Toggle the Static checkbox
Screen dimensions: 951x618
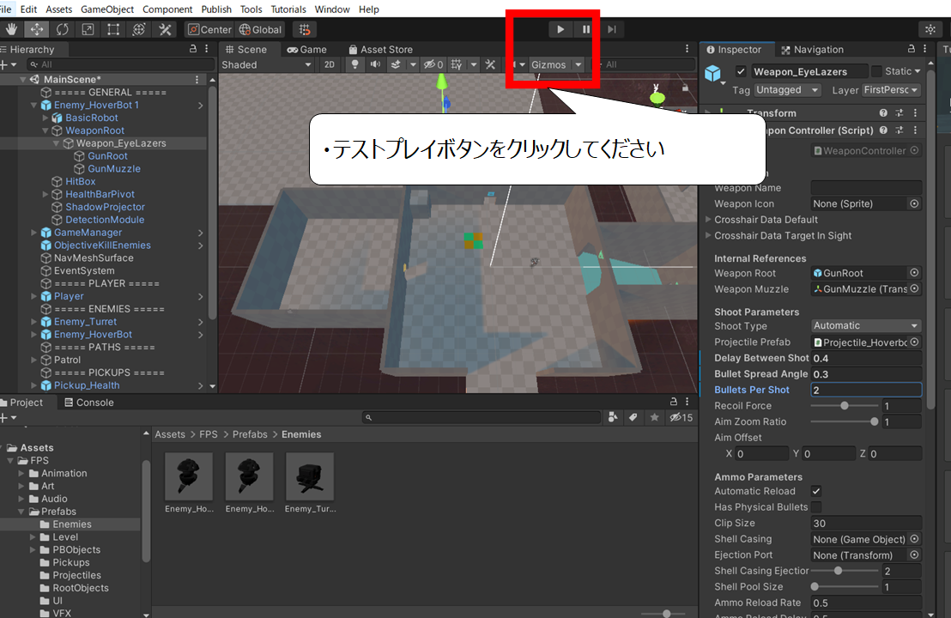[x=876, y=71]
